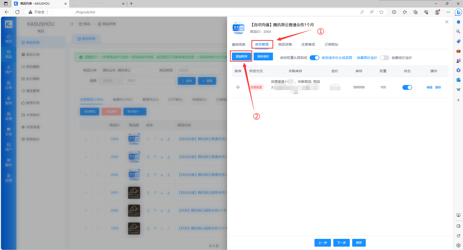
Task: Click 删除 link in stock row
Action: tap(438, 87)
